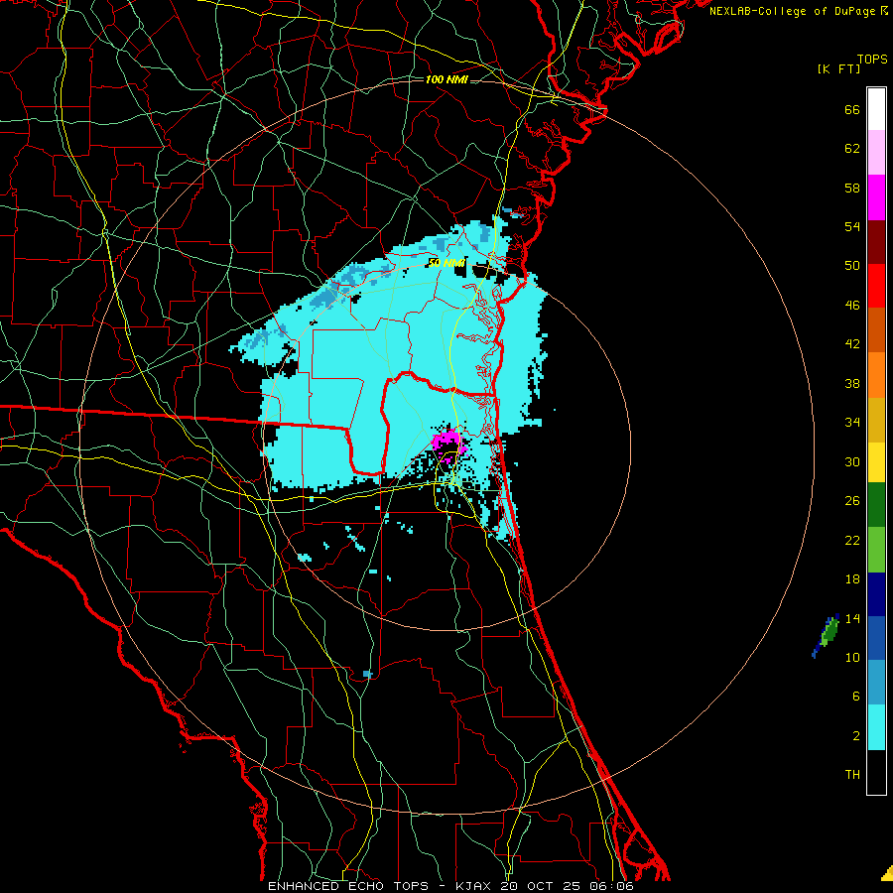Click the legend value 18
Screen dimensions: 893x893
point(852,579)
